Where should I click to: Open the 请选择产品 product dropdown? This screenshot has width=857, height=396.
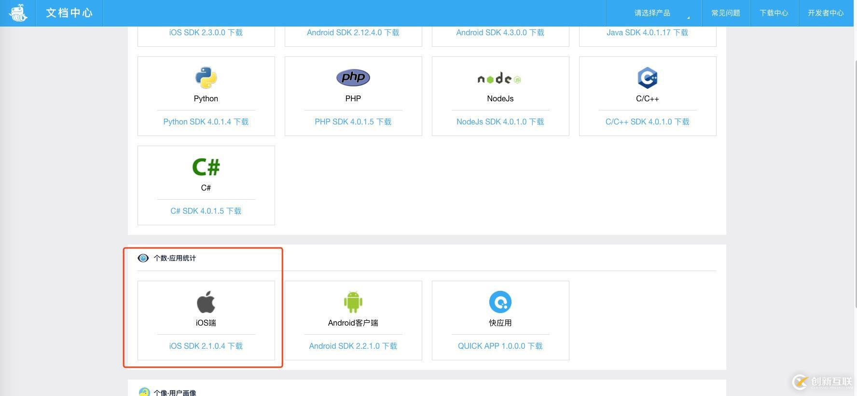[653, 13]
